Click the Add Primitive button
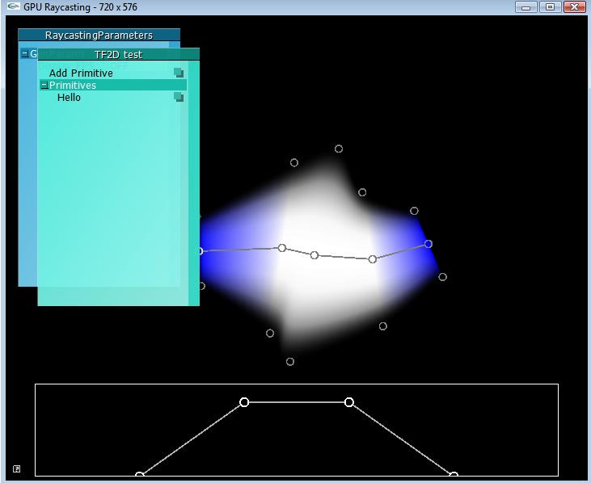591x483 pixels. pyautogui.click(x=81, y=73)
